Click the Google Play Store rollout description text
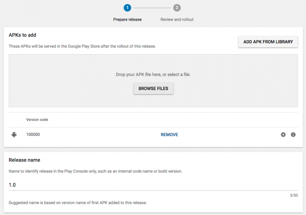The image size is (306, 215). tap(82, 46)
